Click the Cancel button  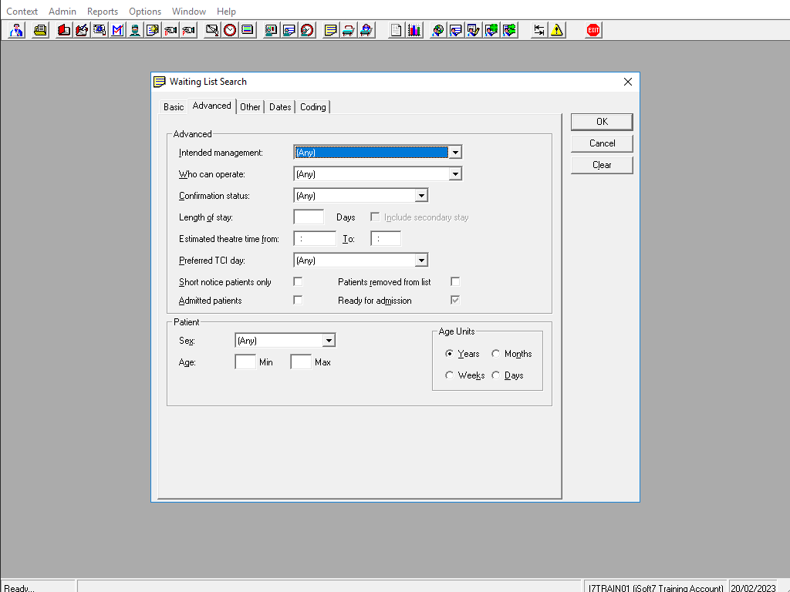[x=602, y=143]
